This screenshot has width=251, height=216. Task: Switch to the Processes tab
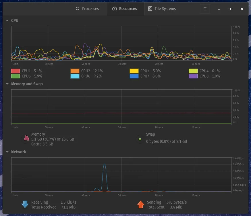pos(87,9)
